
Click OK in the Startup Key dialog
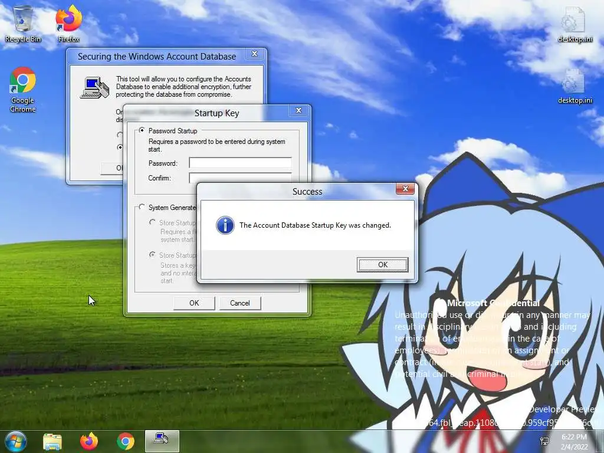pos(194,303)
